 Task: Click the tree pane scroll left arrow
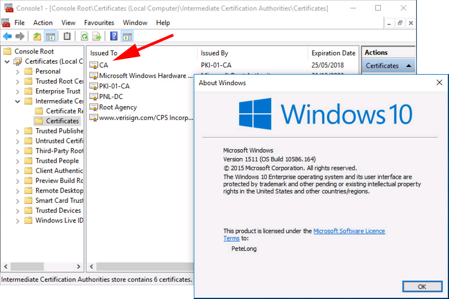(x=6, y=266)
